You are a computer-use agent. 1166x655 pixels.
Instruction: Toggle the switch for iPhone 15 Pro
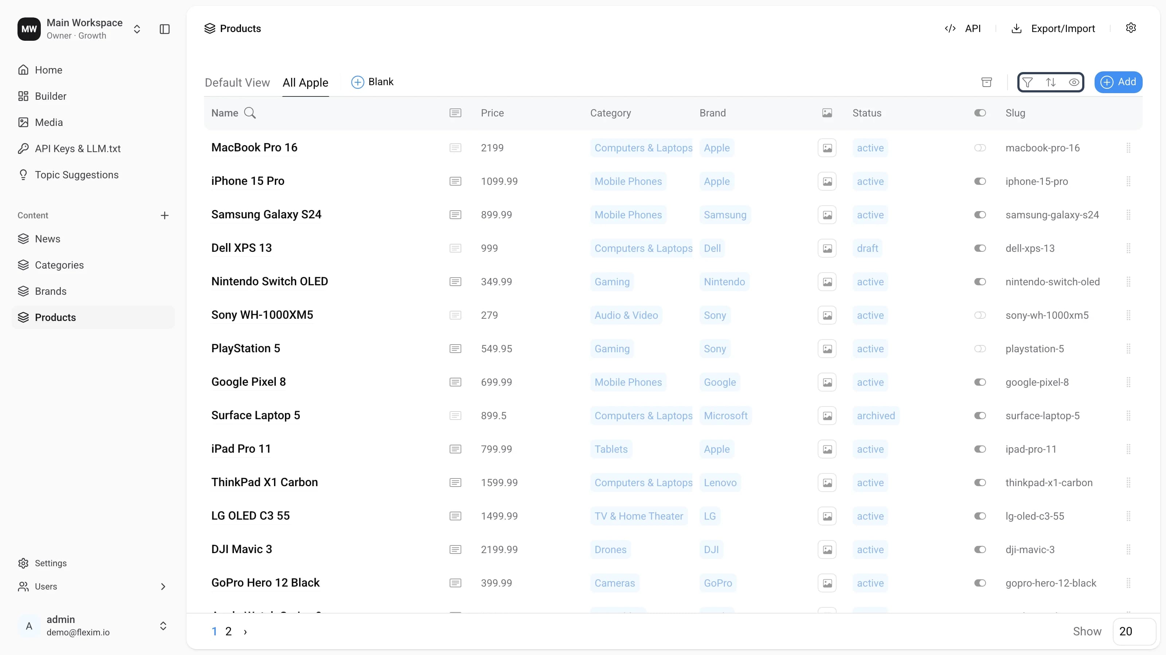[980, 181]
